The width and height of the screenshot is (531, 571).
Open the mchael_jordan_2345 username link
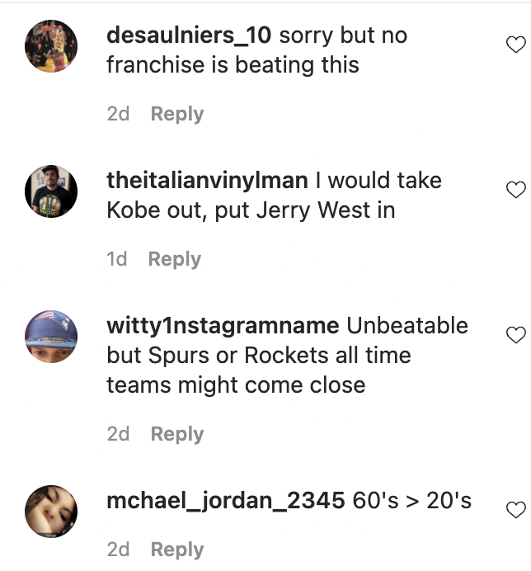pyautogui.click(x=225, y=500)
